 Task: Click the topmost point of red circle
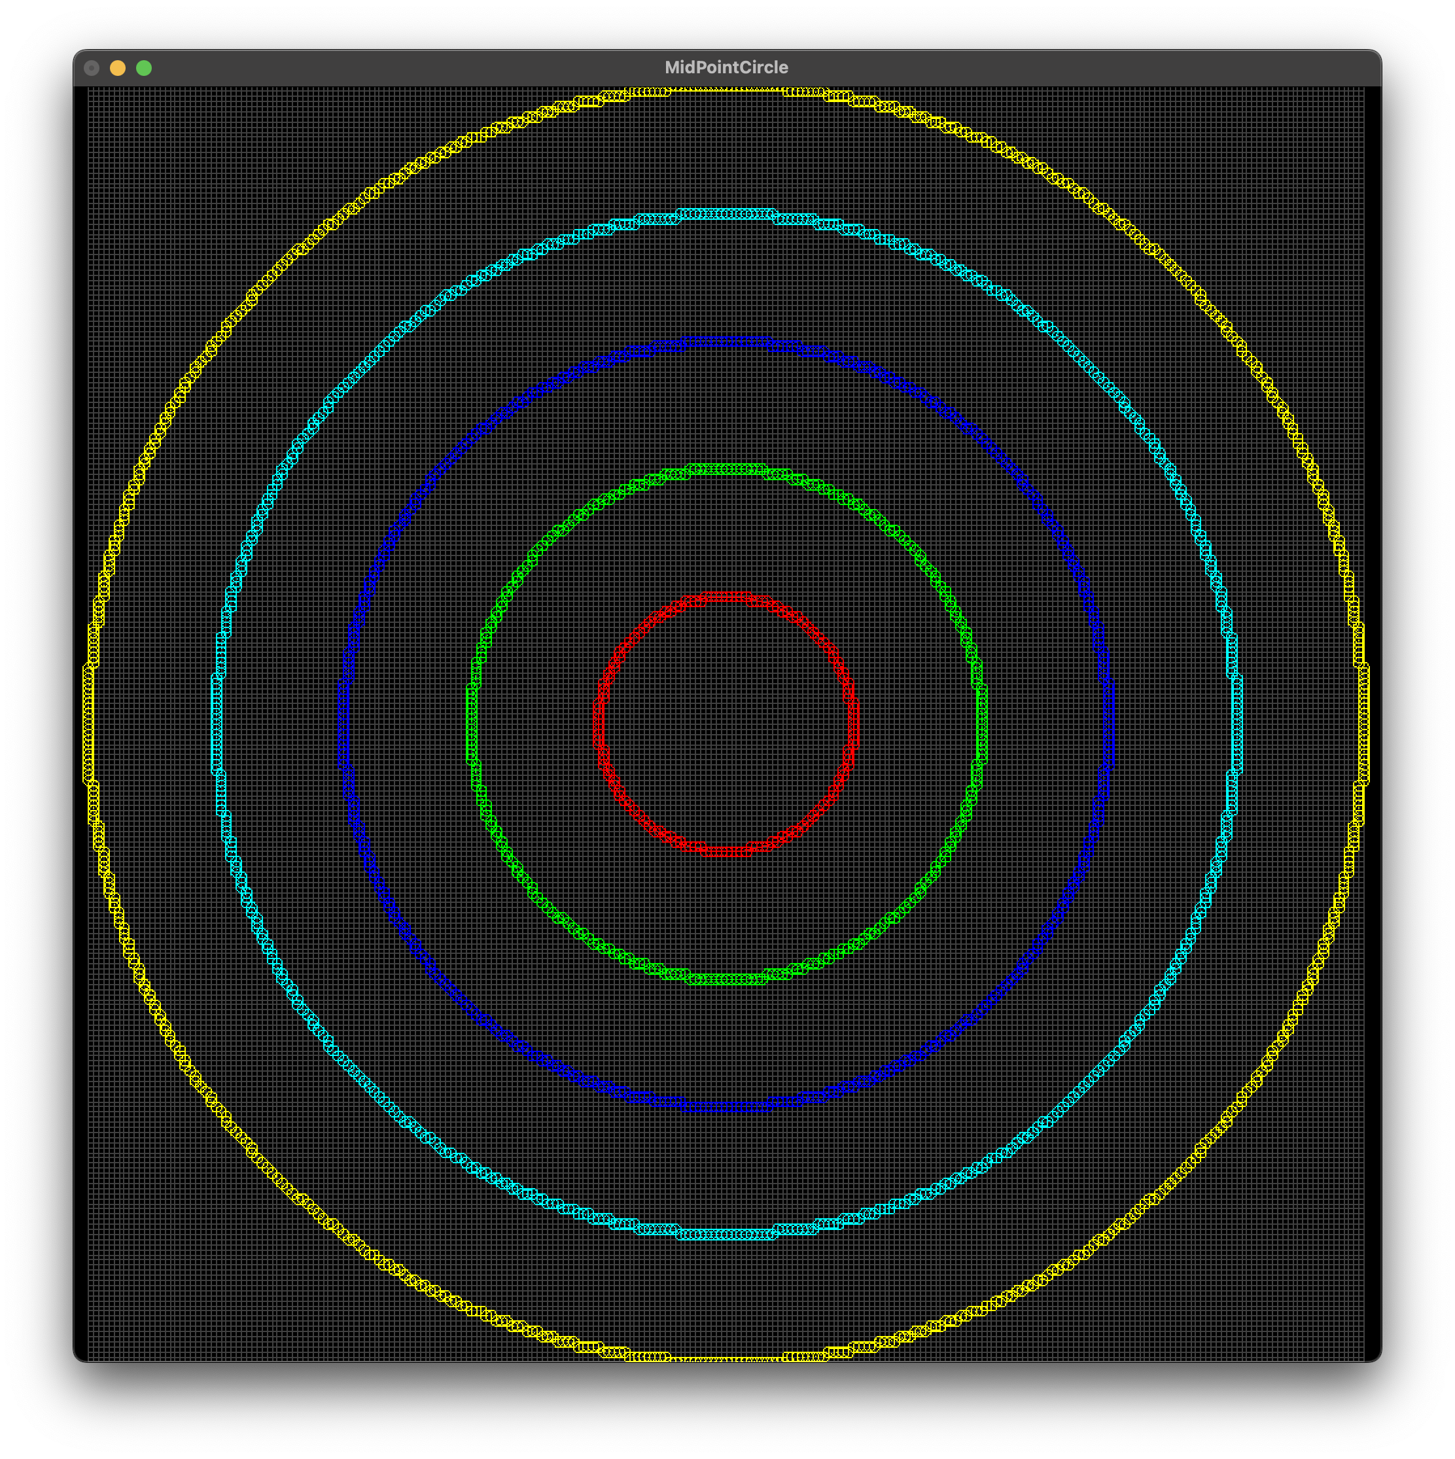tap(726, 597)
